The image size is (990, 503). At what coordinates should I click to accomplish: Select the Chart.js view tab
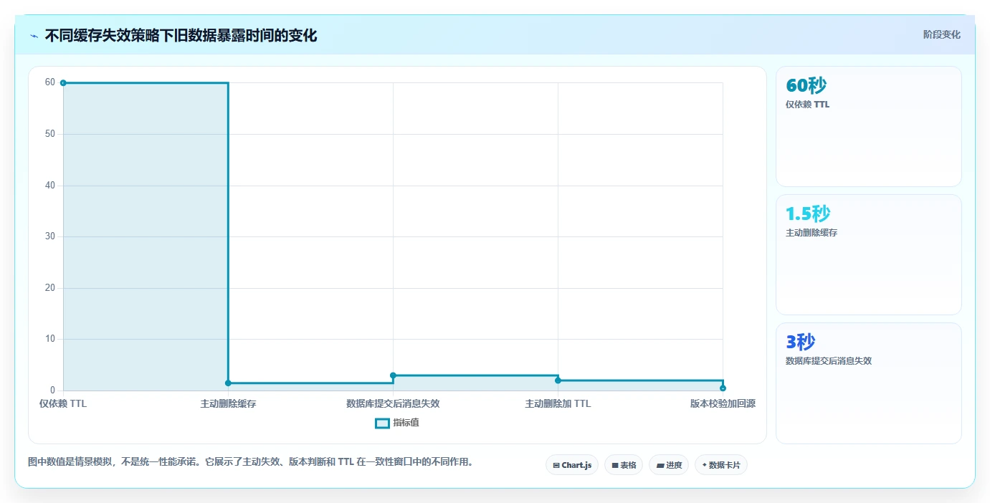572,465
